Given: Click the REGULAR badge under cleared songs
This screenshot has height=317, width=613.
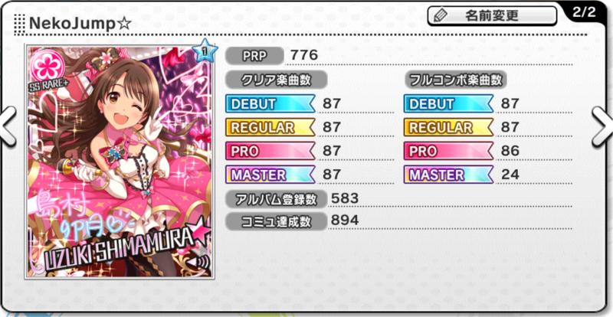Looking at the screenshot, I should point(270,127).
